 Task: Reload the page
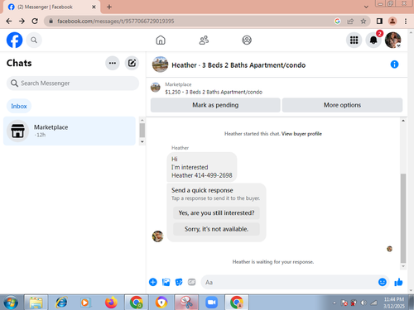[x=35, y=21]
